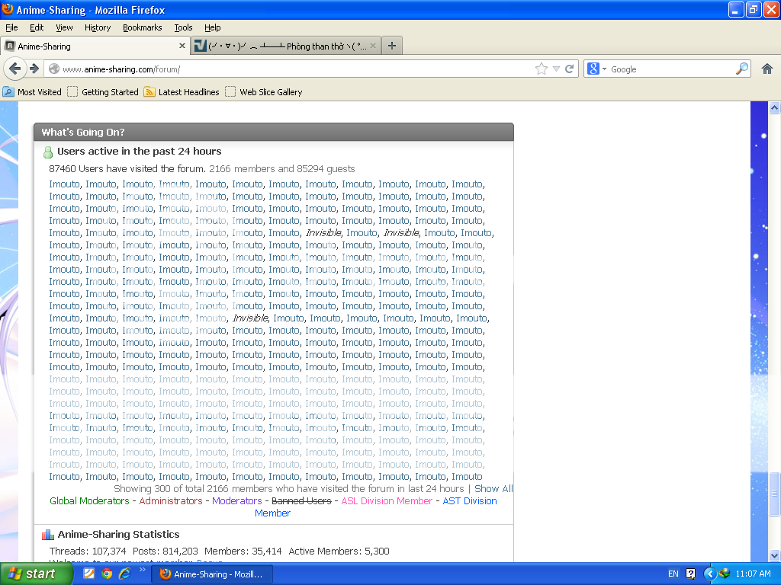Launch Chrome from the quick launch bar
Screen dimensions: 781x585
click(x=107, y=574)
